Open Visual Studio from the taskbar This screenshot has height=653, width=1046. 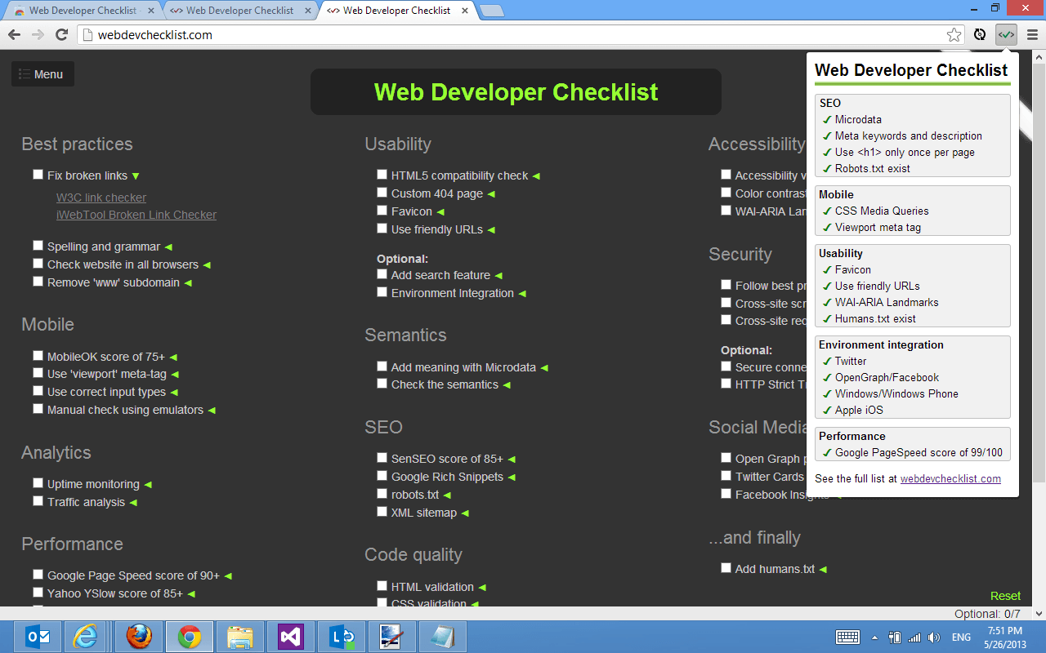(290, 637)
